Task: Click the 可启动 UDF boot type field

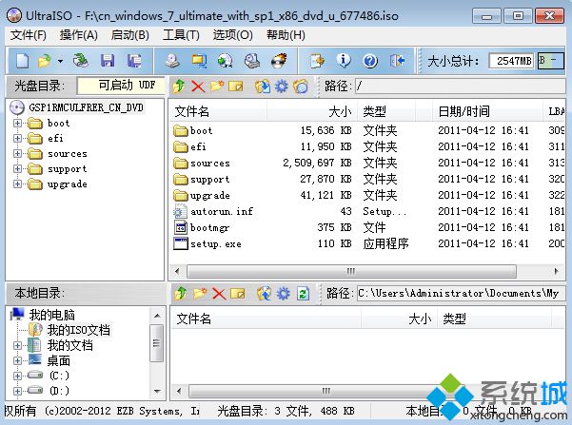Action: 121,86
